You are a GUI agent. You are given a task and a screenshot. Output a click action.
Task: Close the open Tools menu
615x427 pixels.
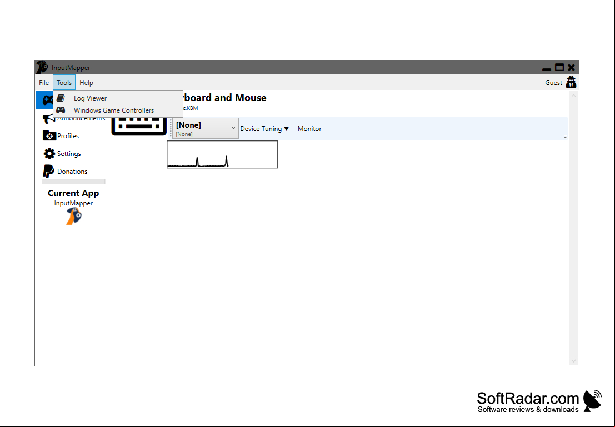point(64,83)
